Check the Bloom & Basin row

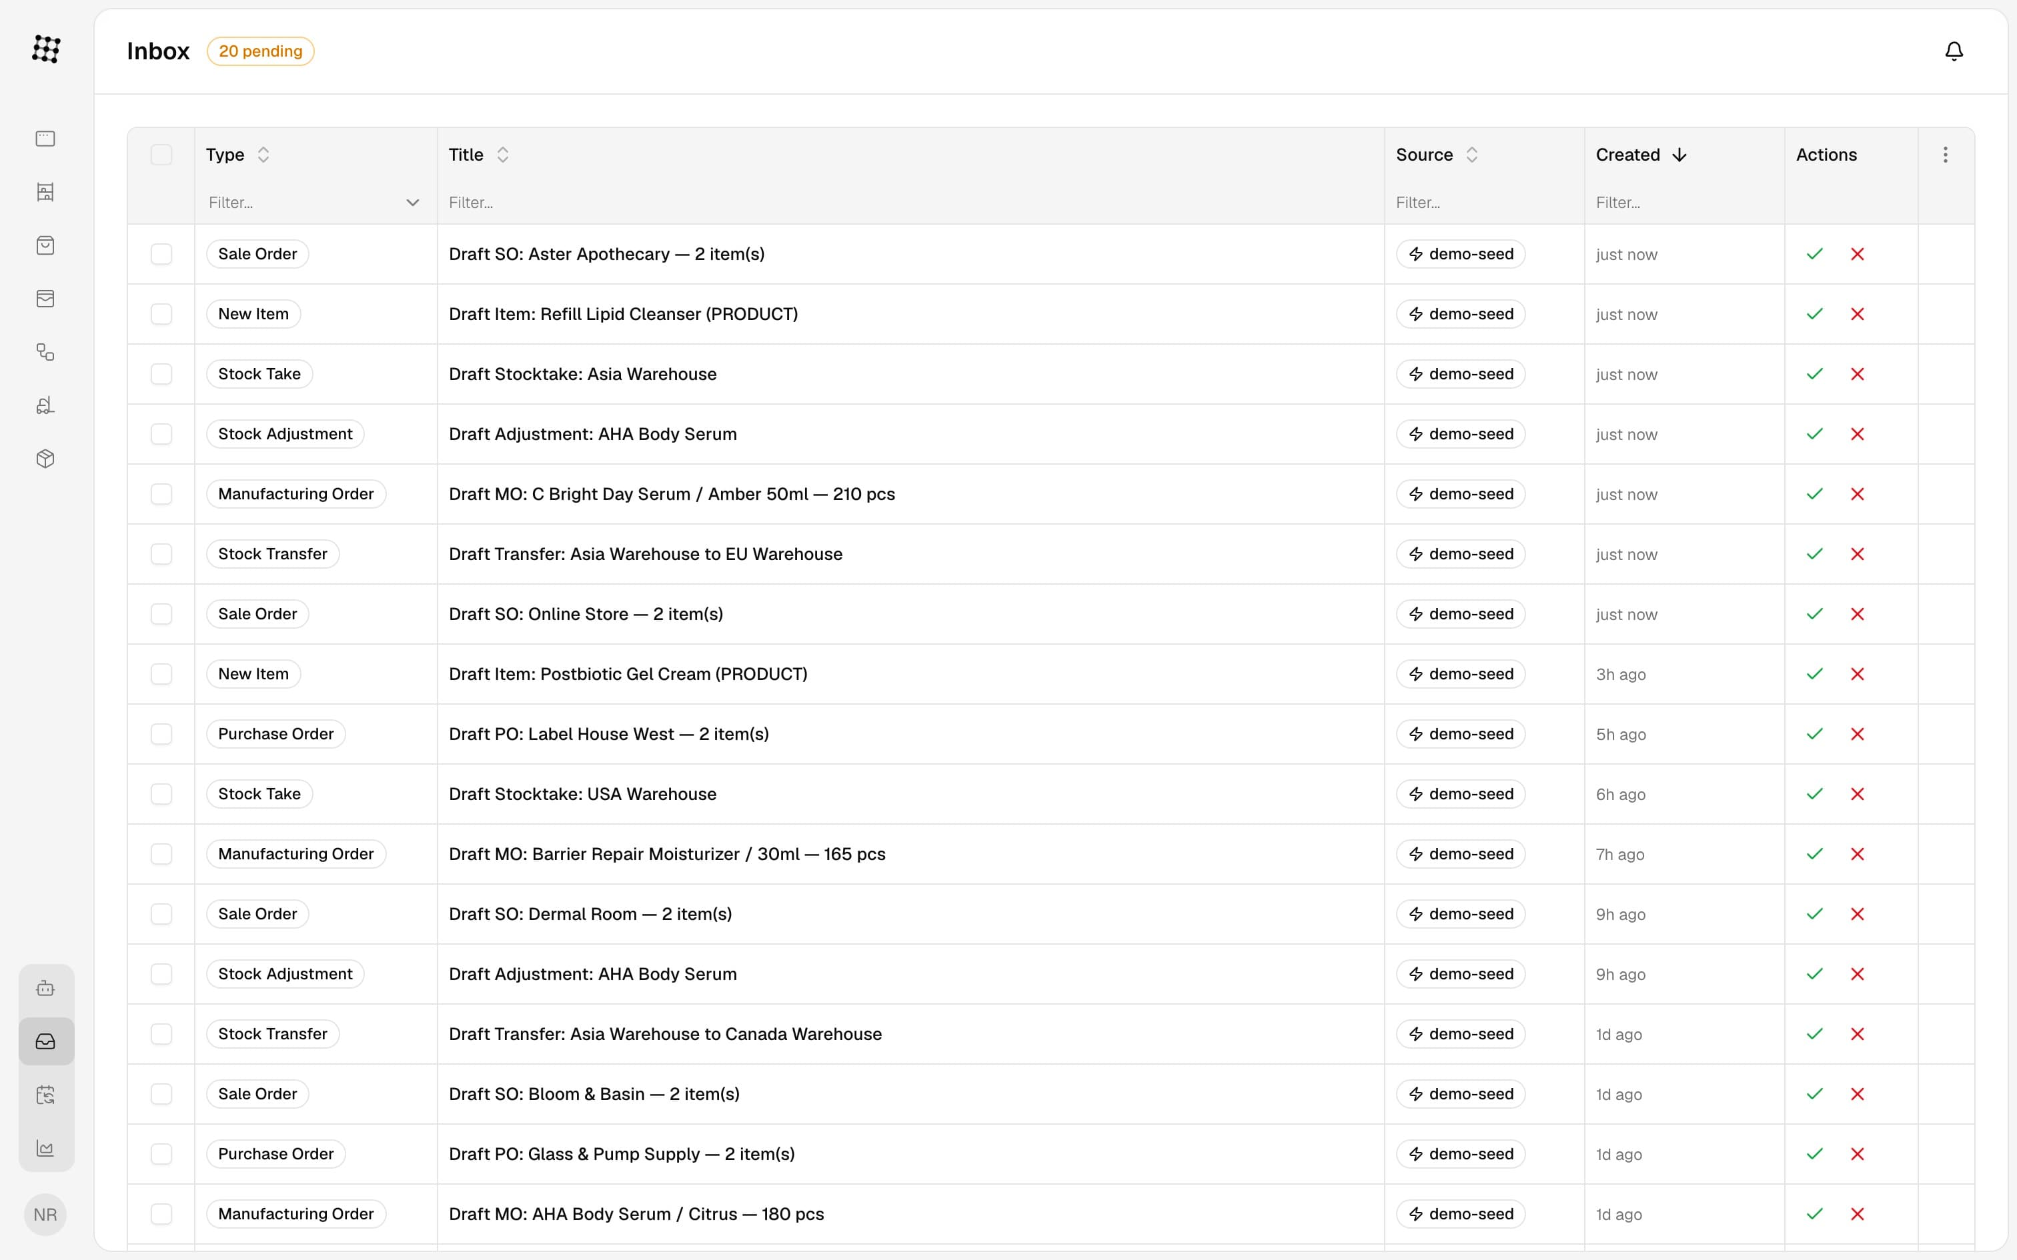point(161,1094)
